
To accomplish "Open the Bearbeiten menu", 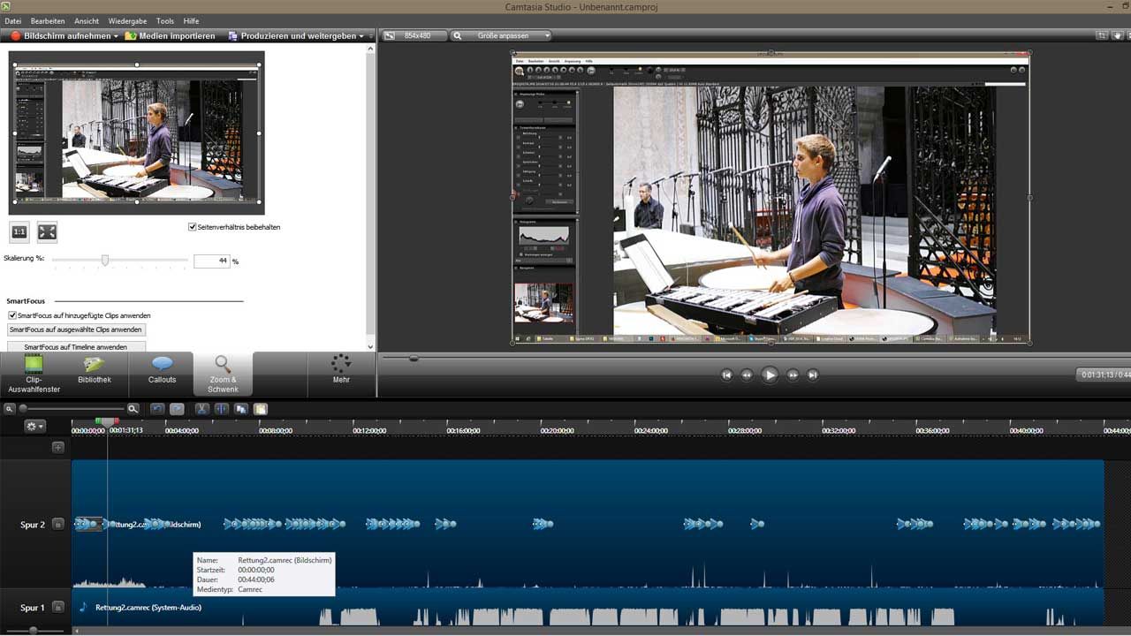I will (x=48, y=20).
